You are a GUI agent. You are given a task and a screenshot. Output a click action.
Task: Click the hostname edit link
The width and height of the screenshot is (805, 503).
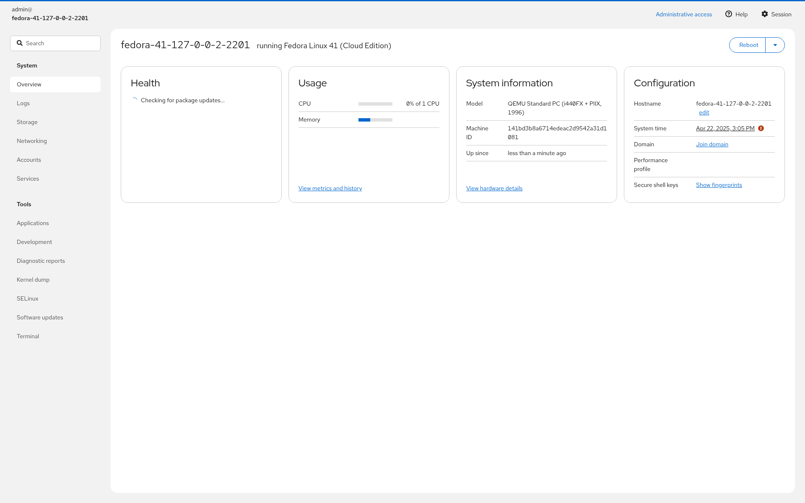point(704,112)
